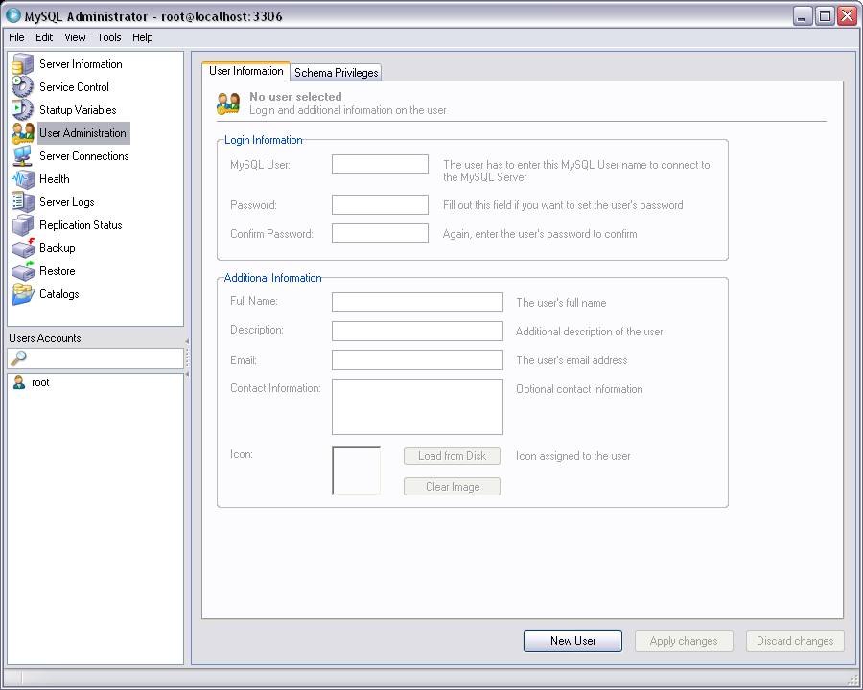Focus the Email input field
Viewport: 863px width, 690px height.
417,360
